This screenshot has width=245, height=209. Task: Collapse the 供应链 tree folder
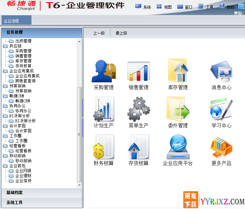pyautogui.click(x=5, y=46)
